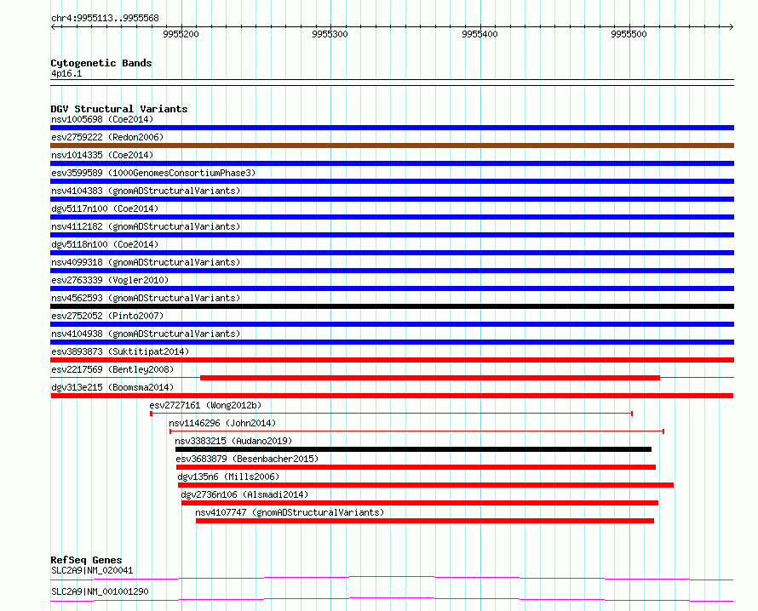Click esv2763339 (Vogler2010) label

[110, 280]
